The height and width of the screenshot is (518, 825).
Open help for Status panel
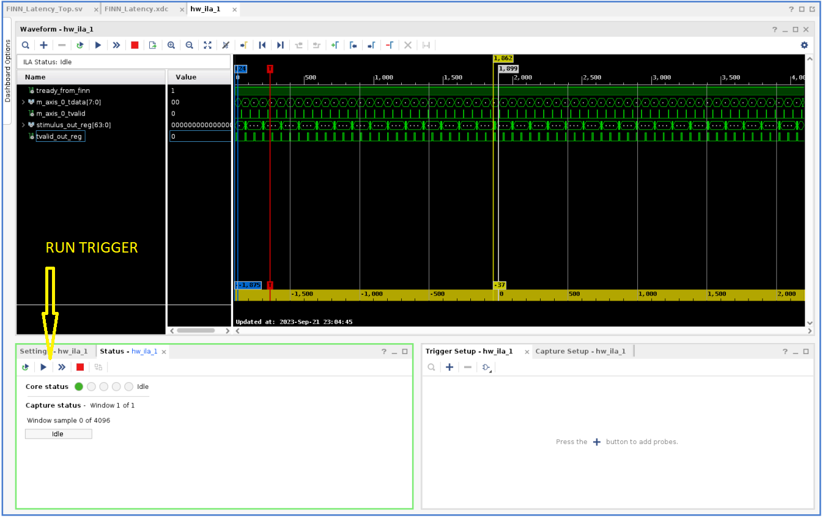pos(384,352)
